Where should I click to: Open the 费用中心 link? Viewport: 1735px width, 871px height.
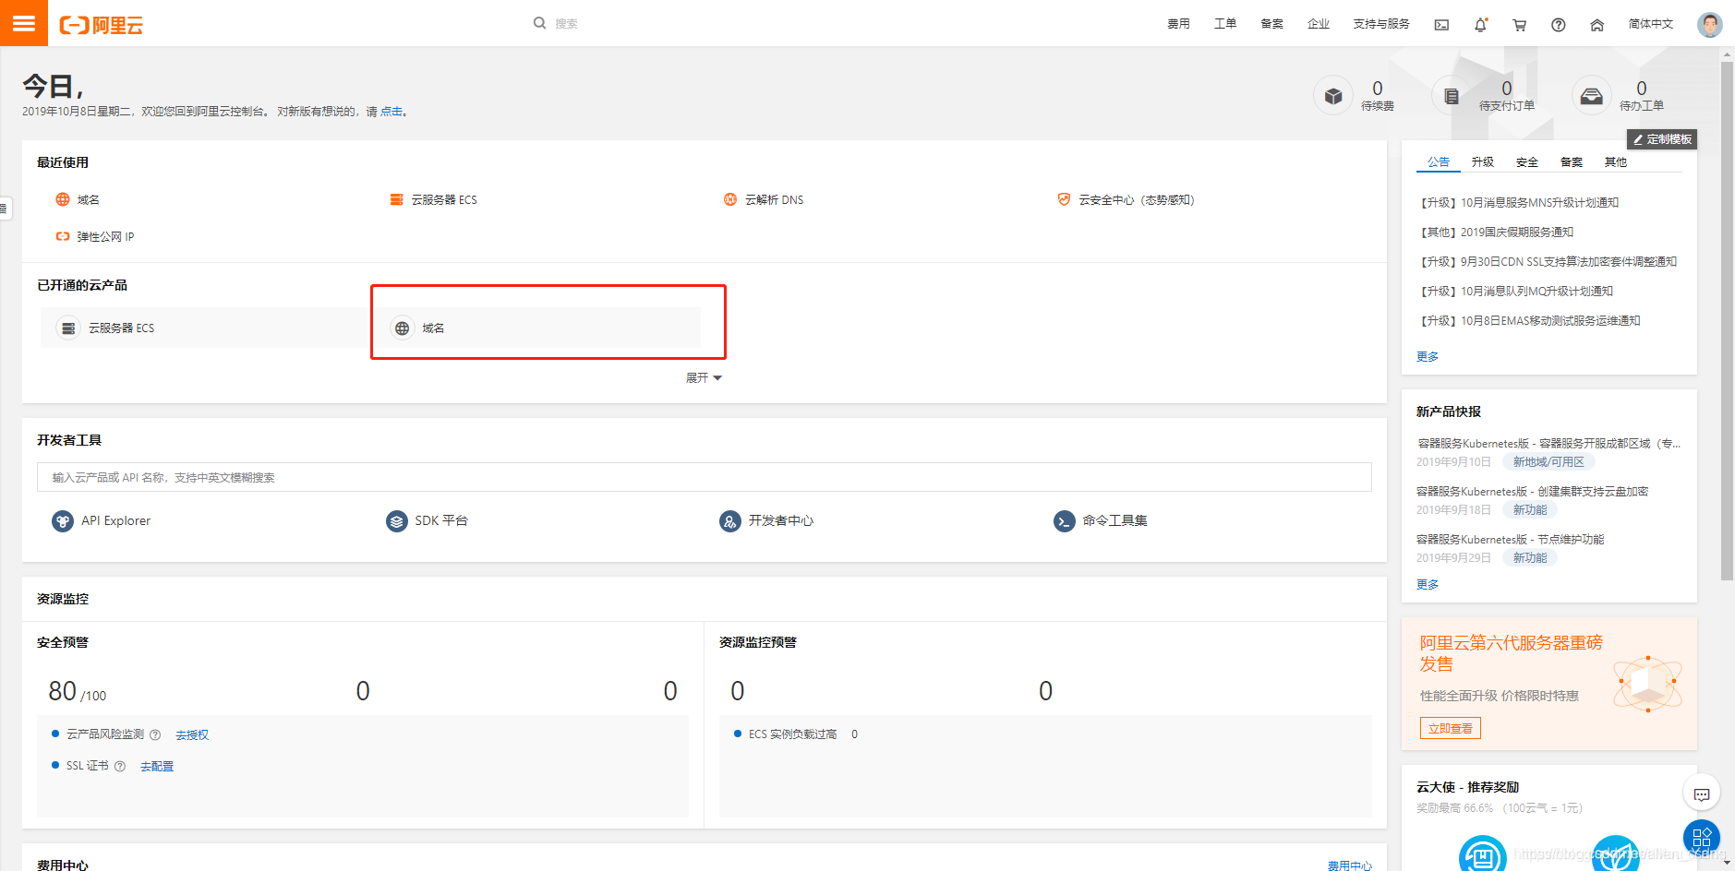[x=1350, y=865]
